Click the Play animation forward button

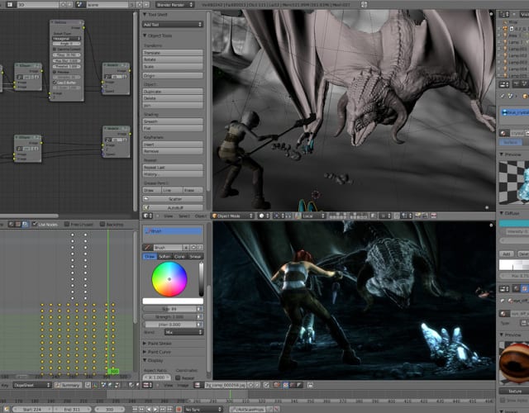pos(156,410)
